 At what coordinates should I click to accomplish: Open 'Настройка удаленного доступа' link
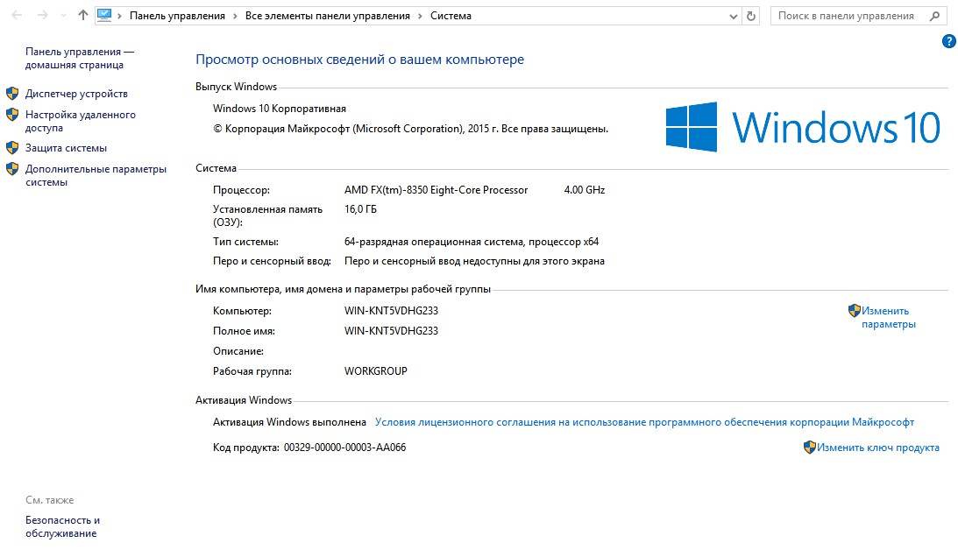tap(80, 121)
